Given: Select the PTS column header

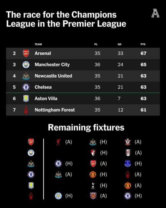Looking at the screenshot, I should tap(143, 44).
